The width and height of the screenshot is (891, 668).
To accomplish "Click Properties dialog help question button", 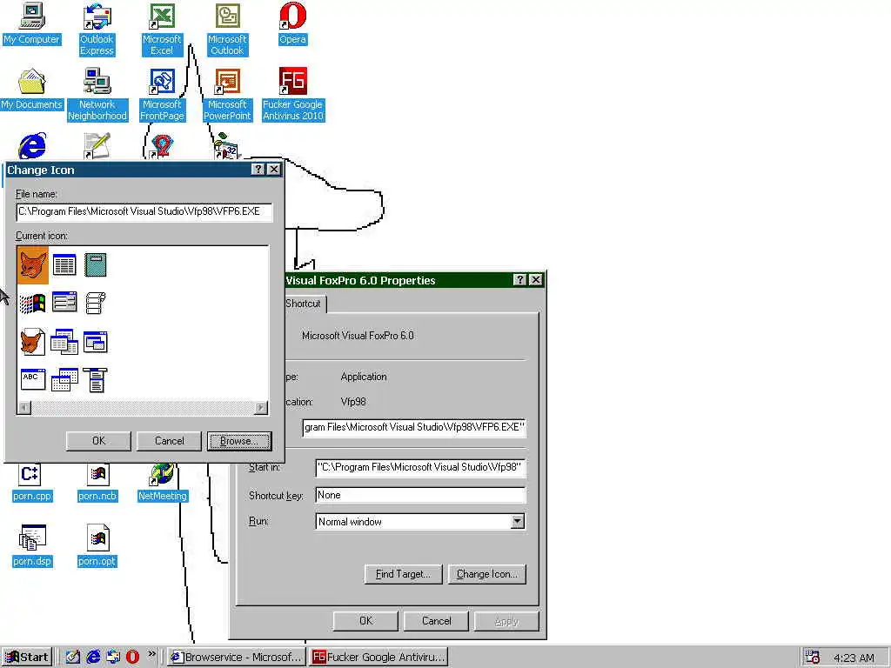I will click(520, 279).
